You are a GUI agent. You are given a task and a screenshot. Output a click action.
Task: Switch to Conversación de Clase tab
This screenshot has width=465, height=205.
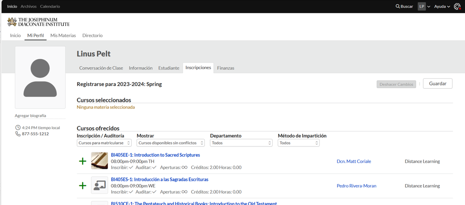[x=101, y=68]
